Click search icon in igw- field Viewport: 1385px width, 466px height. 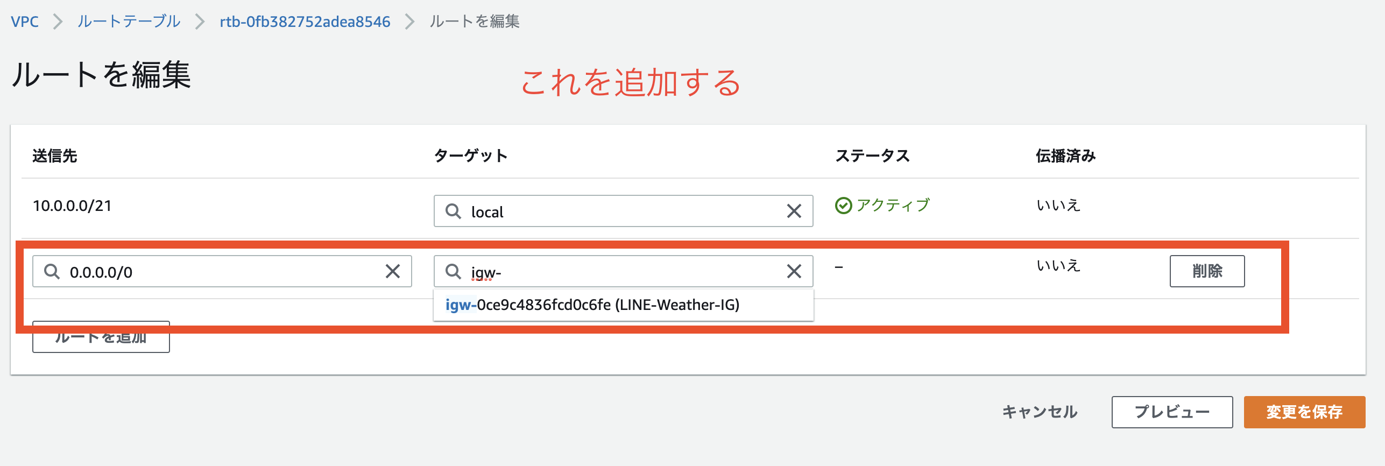[x=453, y=271]
